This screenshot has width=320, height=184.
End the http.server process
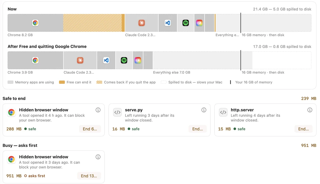click(x=304, y=129)
